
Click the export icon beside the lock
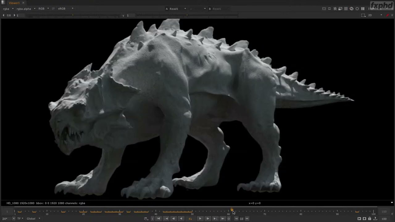(375, 219)
